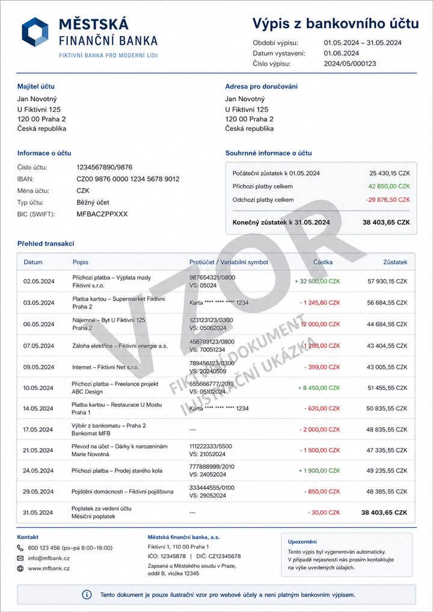Click the globe website icon in Kontakt
This screenshot has width=433, height=612.
tap(20, 568)
